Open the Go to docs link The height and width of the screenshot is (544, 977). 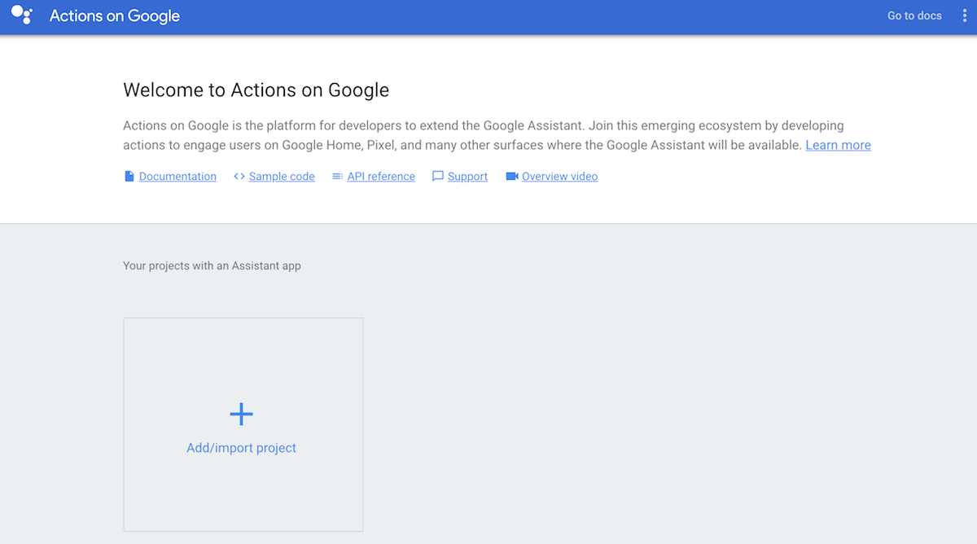[x=914, y=15]
